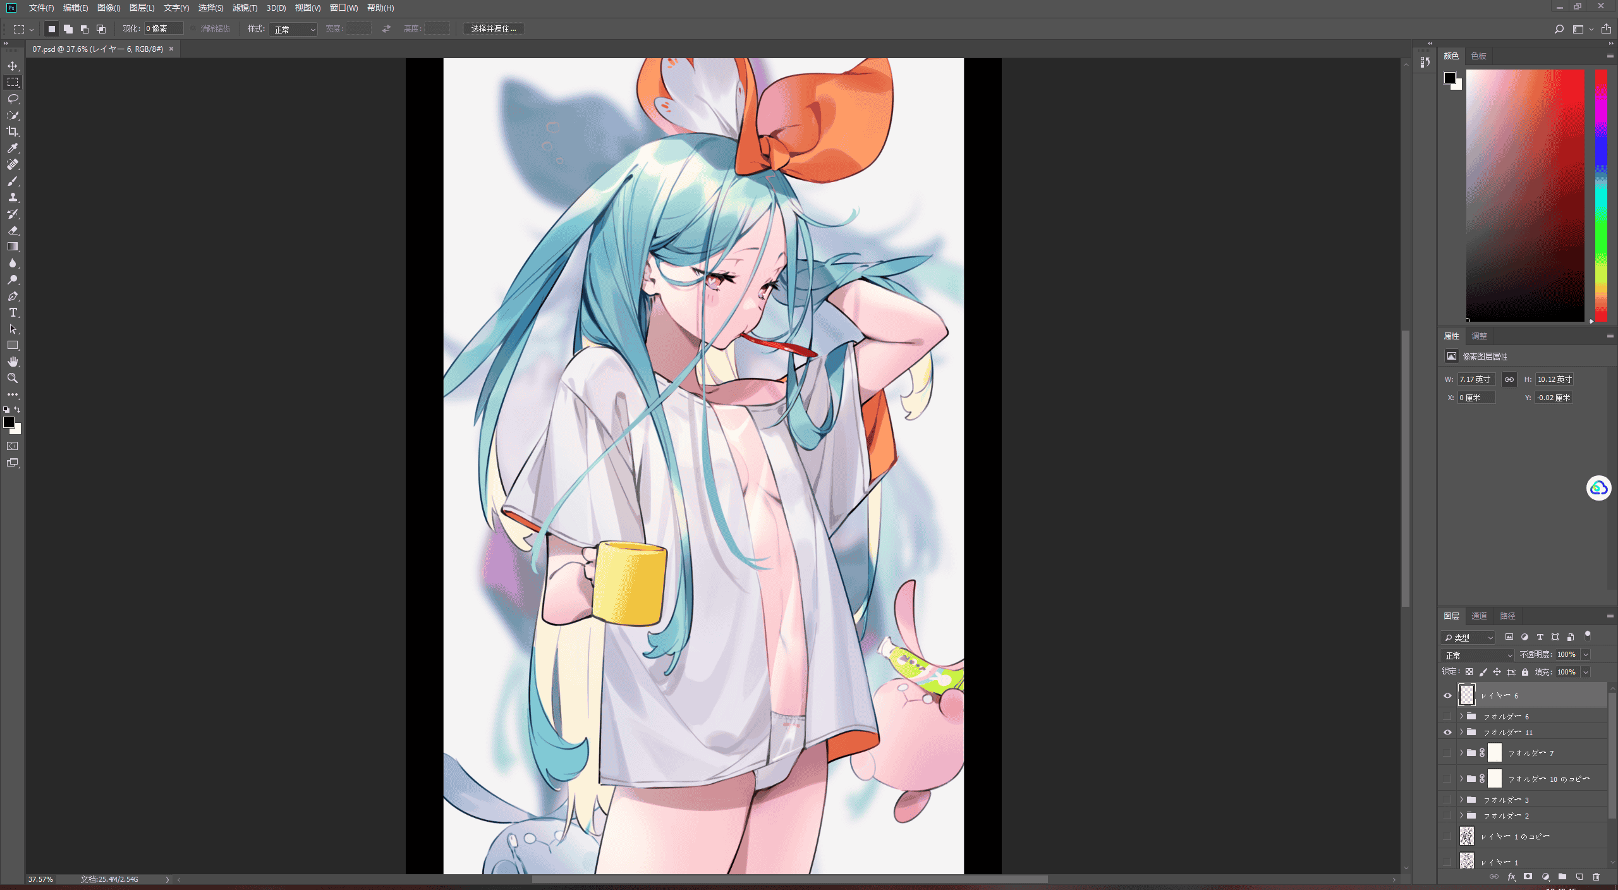Viewport: 1618px width, 890px height.
Task: Switch to the 调整 panel tab
Action: (1479, 336)
